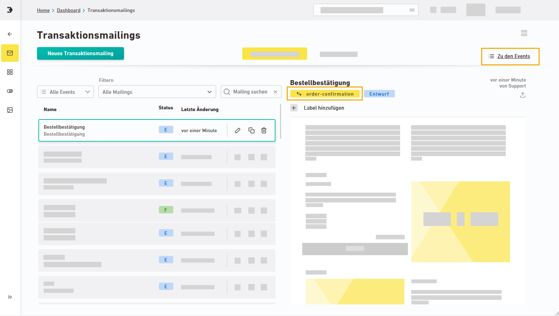Duplicate the Bestellbestätigung mailing via copy icon

pyautogui.click(x=251, y=130)
